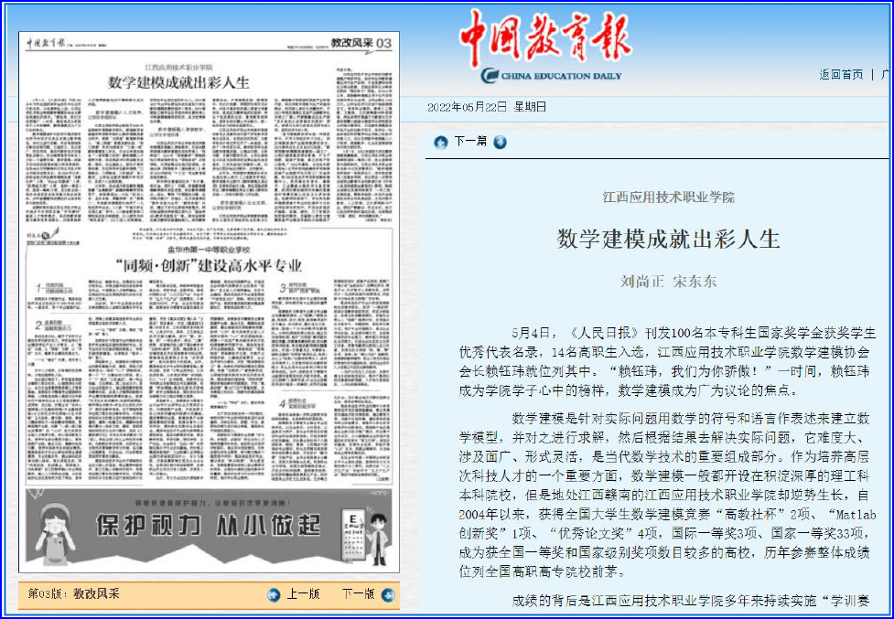The height and width of the screenshot is (619, 894).
Task: Click the arrow icon beside 上一版
Action: tap(274, 595)
